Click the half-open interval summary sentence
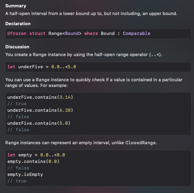This screenshot has width=194, height=193. pyautogui.click(x=91, y=13)
